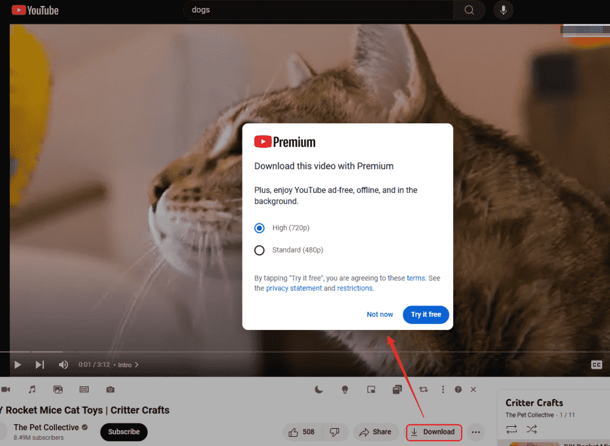The image size is (610, 446).
Task: Take a screenshot with camera icon
Action: coord(111,390)
